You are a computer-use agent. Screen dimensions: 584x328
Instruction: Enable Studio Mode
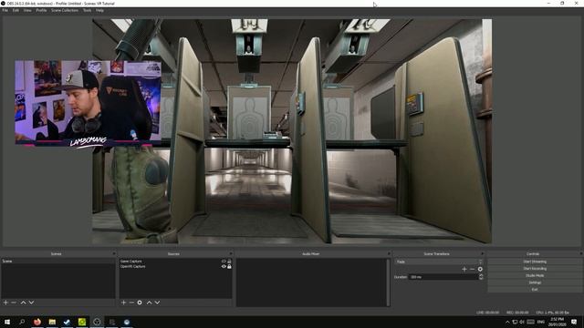point(535,275)
